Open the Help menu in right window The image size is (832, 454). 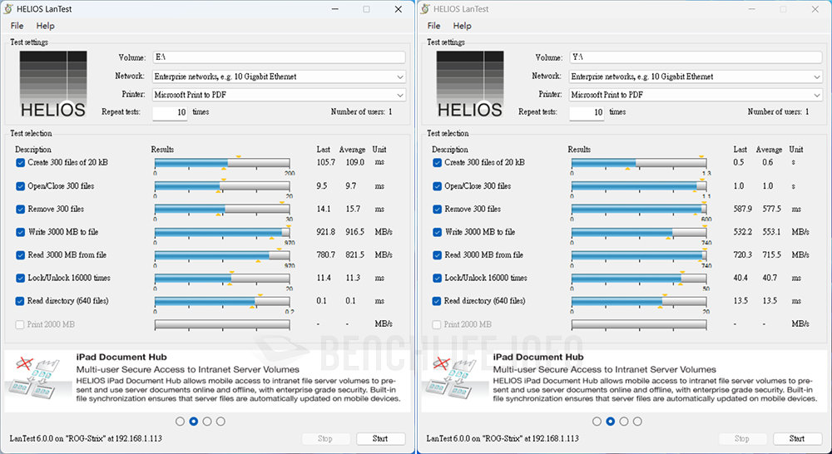coord(462,26)
